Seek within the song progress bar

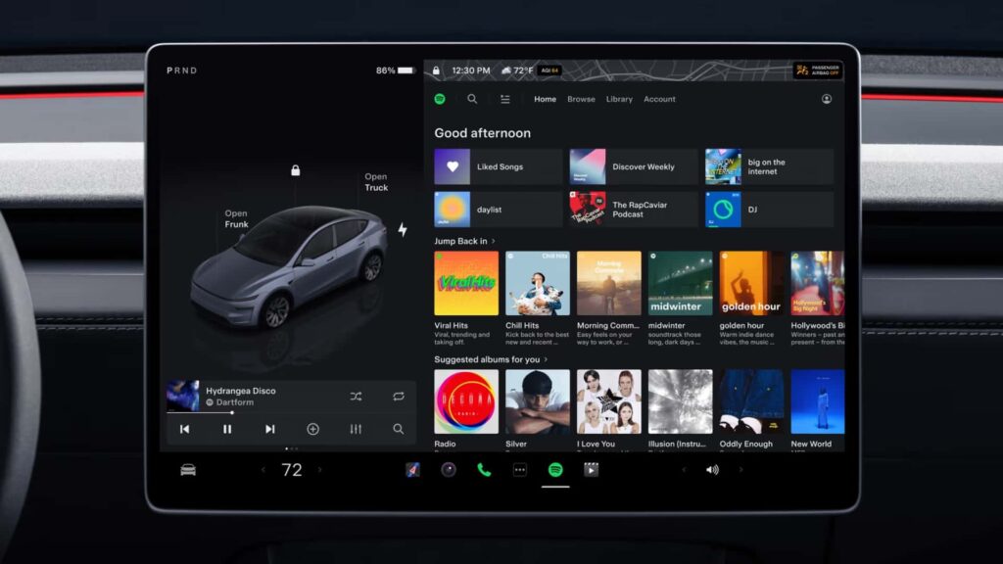pos(291,412)
